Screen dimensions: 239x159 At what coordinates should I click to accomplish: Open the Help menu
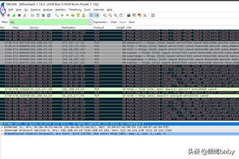(x=110, y=10)
